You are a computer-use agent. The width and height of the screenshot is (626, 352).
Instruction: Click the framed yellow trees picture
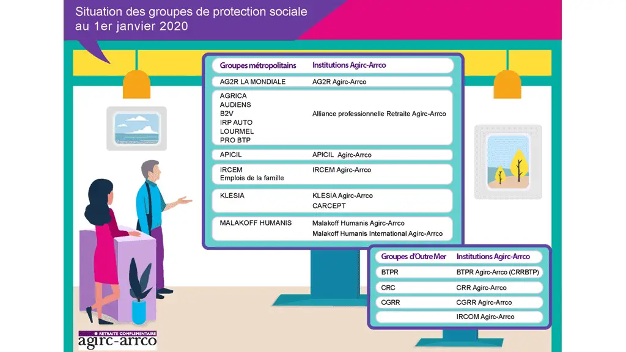(508, 162)
